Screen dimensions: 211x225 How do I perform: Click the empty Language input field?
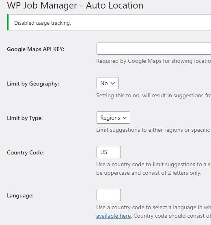(109, 195)
